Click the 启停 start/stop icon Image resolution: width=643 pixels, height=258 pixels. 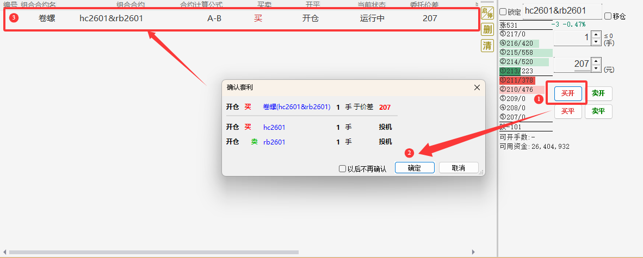click(487, 12)
